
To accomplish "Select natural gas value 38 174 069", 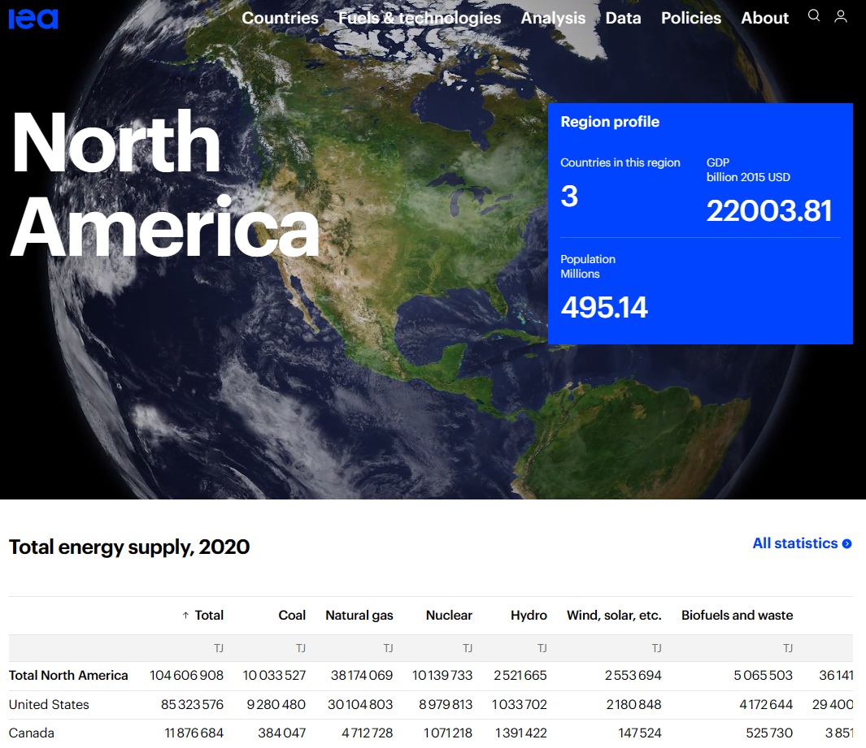I will tap(362, 675).
